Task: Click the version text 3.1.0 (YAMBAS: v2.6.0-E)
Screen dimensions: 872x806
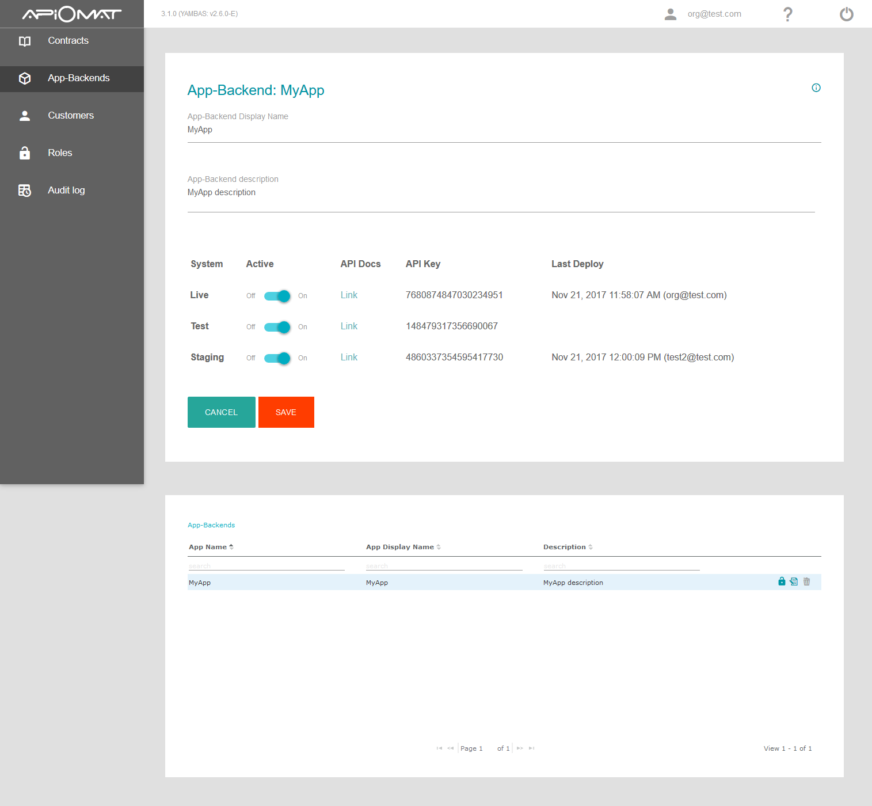Action: (199, 14)
